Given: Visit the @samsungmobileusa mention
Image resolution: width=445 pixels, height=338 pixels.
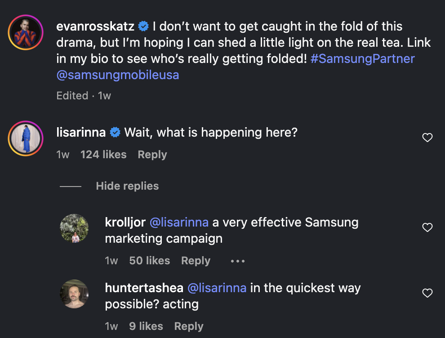Looking at the screenshot, I should click(x=118, y=75).
